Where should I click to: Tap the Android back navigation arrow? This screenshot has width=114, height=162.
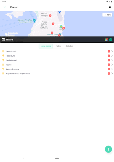click(23, 159)
